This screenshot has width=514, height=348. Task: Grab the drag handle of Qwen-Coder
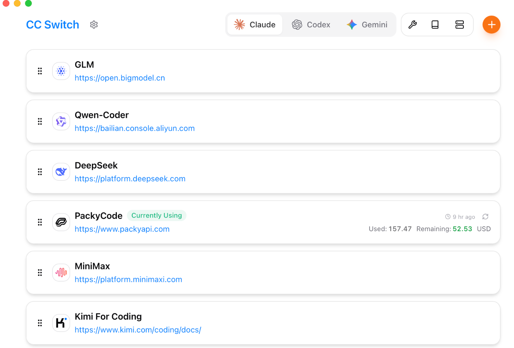40,122
